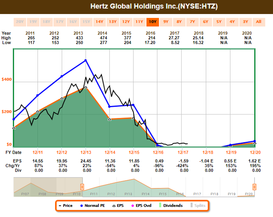Viewport: 273px width, 217px height.
Task: Select the 17Y time range tab
Action: pyautogui.click(x=60, y=22)
